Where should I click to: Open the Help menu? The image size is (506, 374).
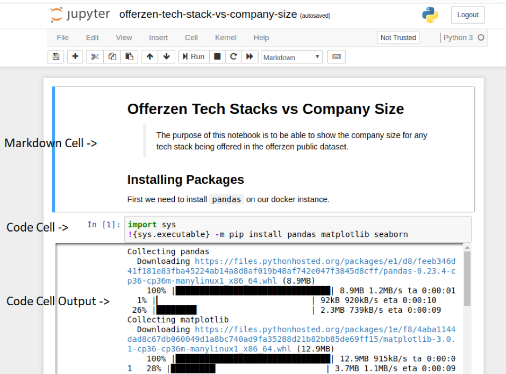[261, 38]
